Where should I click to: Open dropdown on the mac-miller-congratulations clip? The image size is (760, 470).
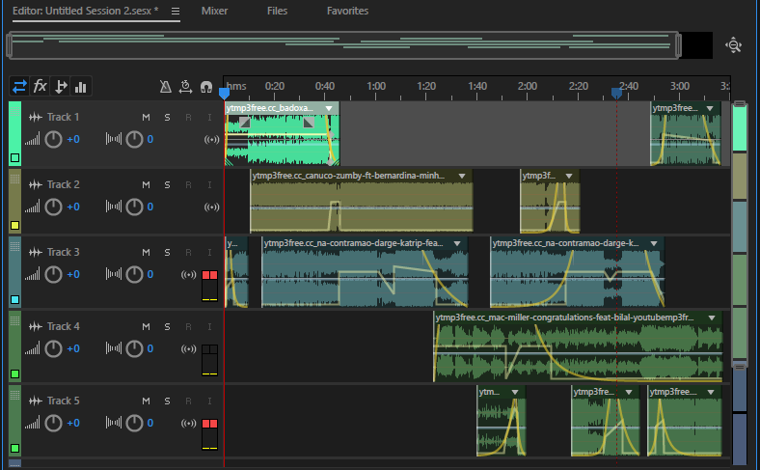(712, 317)
